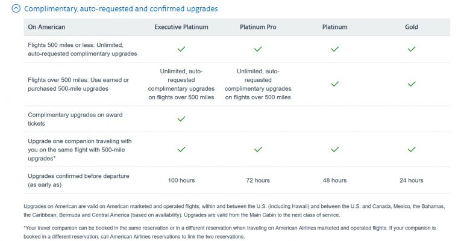Click Gold checkmark for flights 500 miles or less
Screen dimensions: 464x241
pyautogui.click(x=412, y=49)
